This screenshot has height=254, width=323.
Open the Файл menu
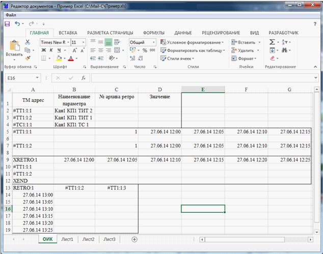11,15
